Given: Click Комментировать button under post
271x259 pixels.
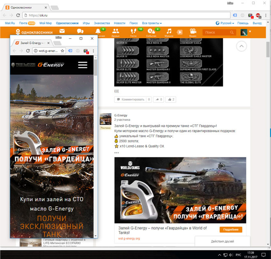Looking at the screenshot, I should (133, 99).
